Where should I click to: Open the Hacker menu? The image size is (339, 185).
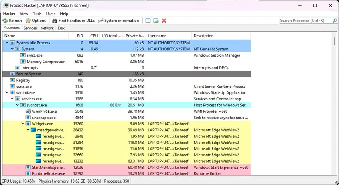tap(9, 14)
